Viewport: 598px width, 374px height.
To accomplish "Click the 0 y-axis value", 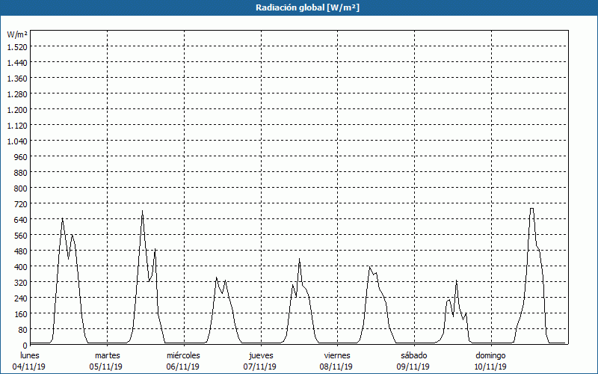I will (25, 346).
